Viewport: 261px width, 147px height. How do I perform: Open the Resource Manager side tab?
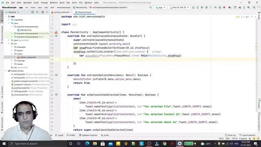click(x=2, y=34)
